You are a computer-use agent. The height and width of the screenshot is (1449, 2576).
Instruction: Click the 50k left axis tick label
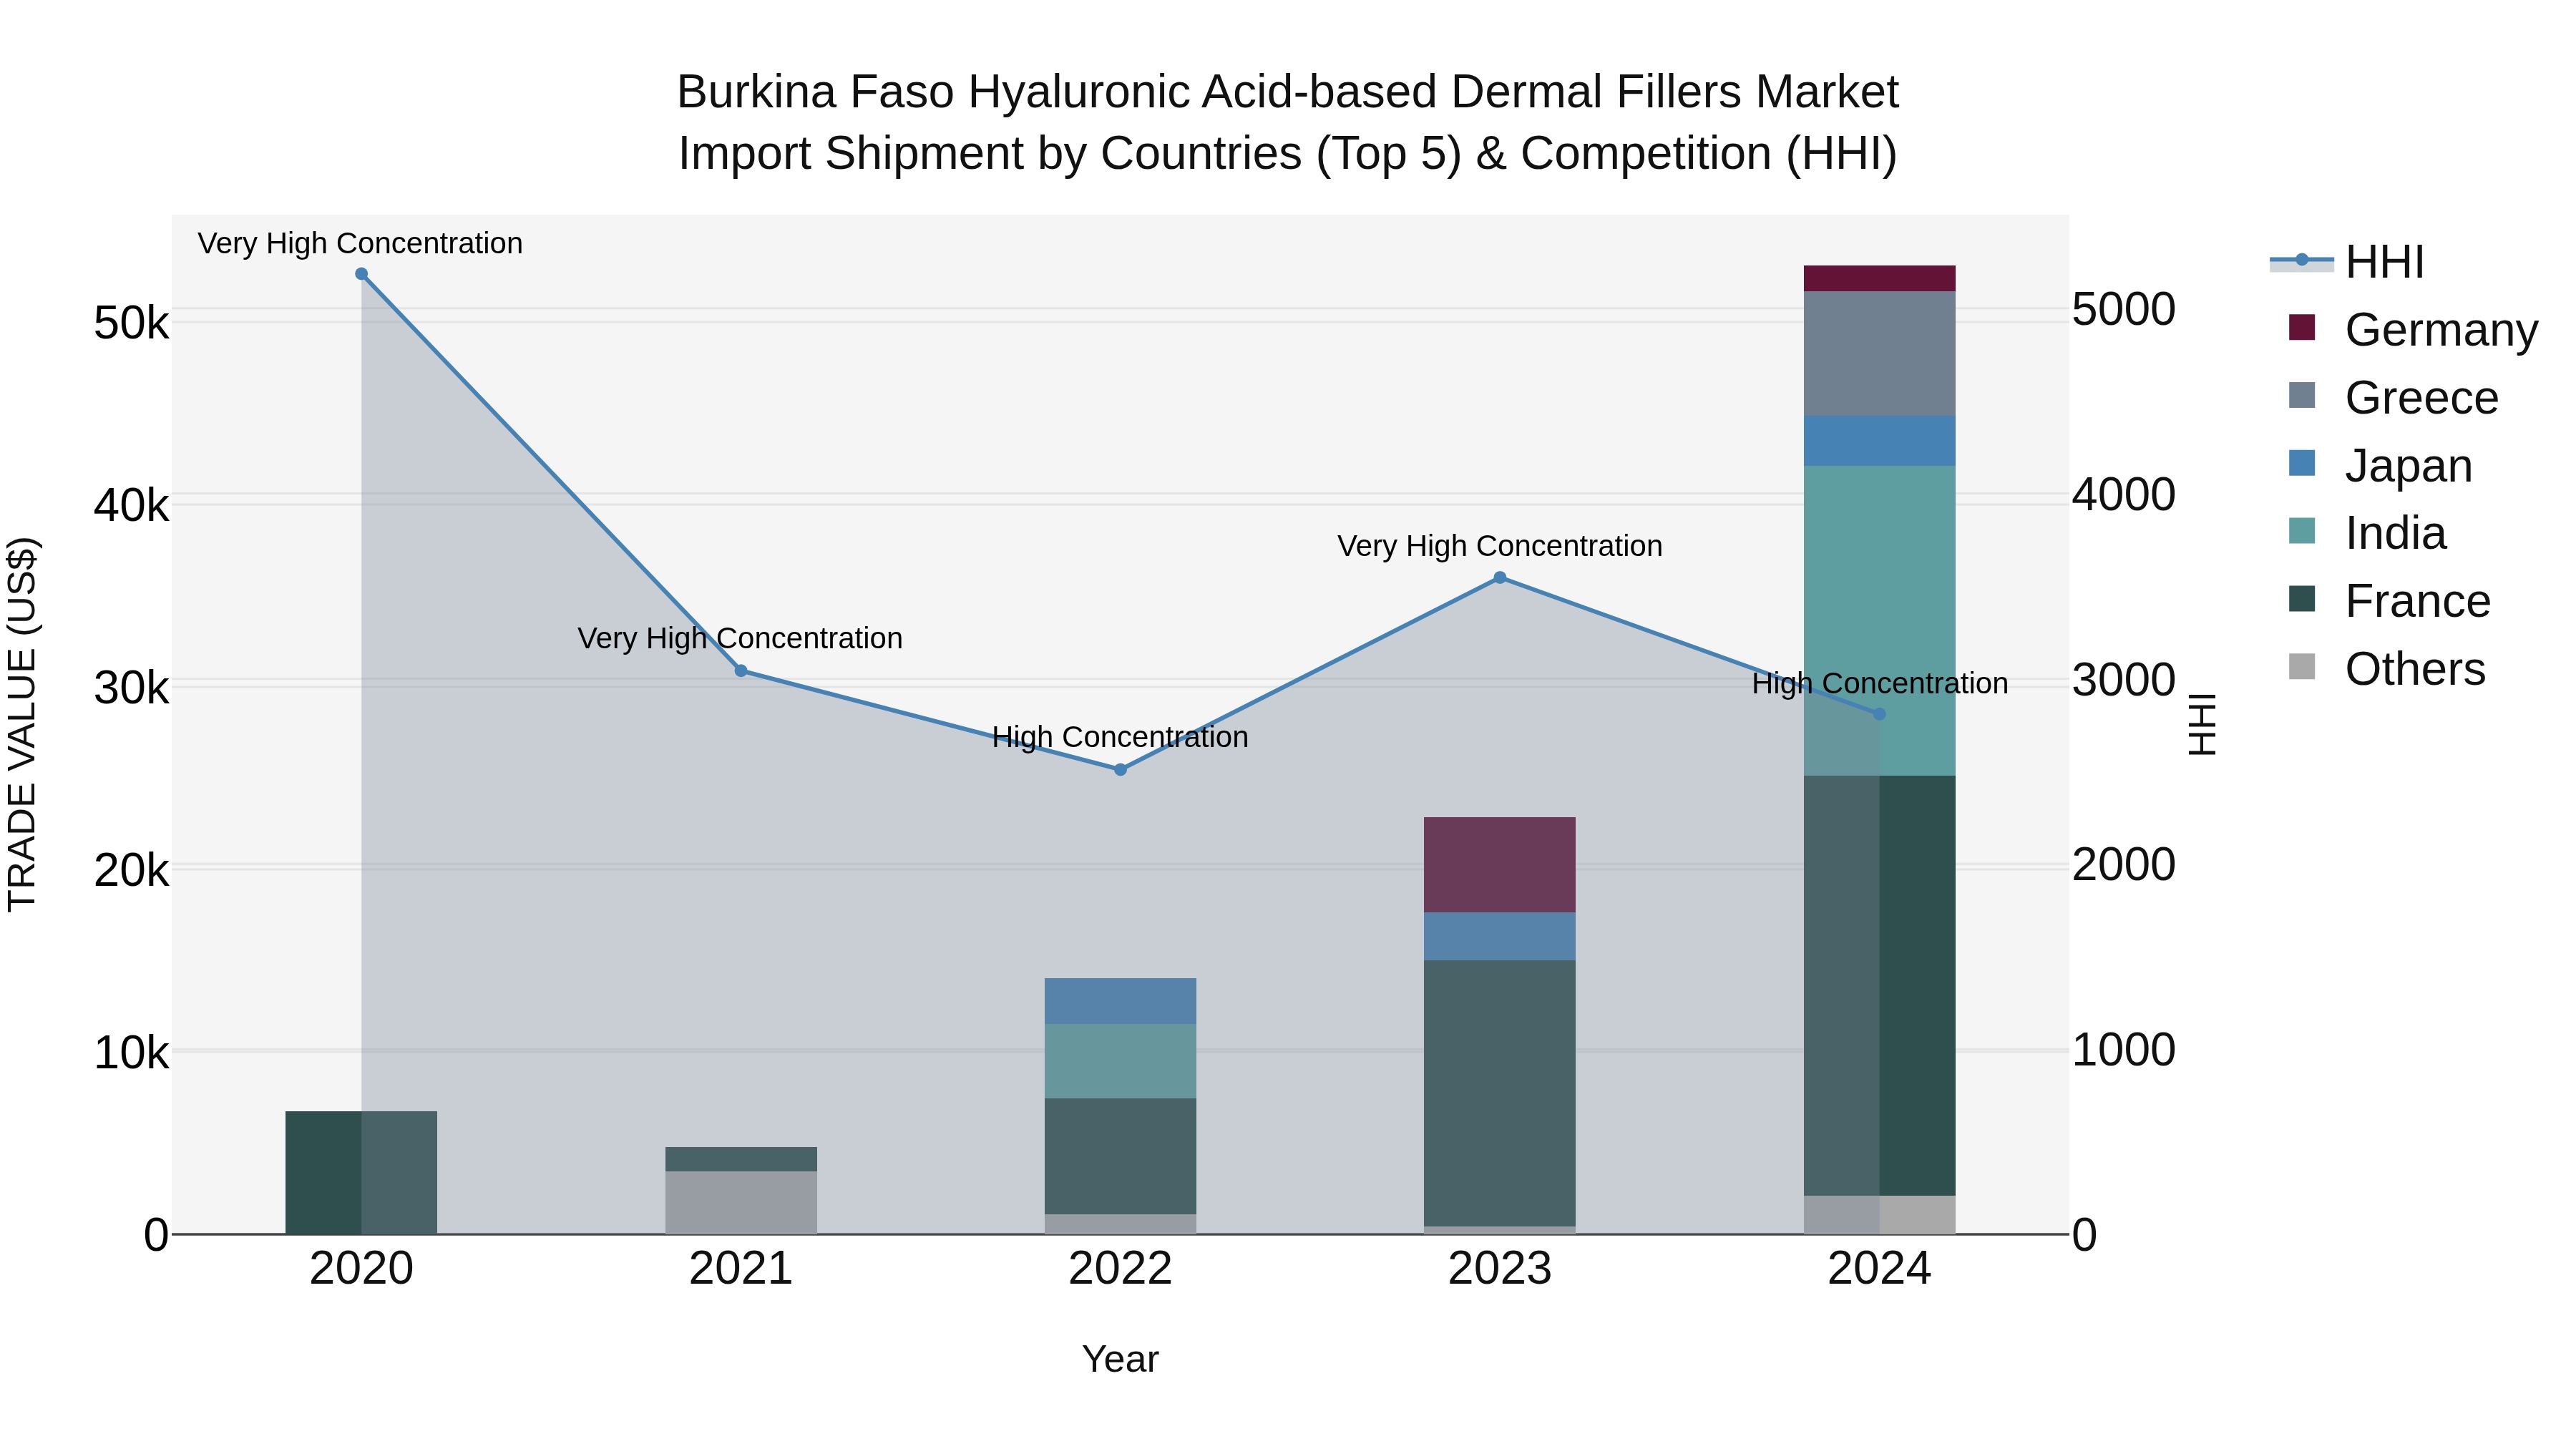131,323
